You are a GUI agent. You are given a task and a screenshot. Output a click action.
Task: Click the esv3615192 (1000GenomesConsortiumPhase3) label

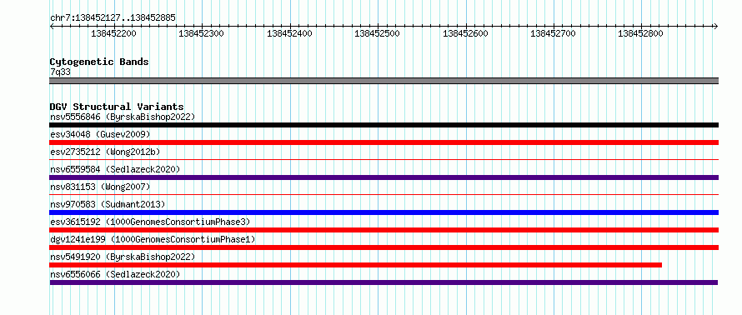click(x=150, y=222)
